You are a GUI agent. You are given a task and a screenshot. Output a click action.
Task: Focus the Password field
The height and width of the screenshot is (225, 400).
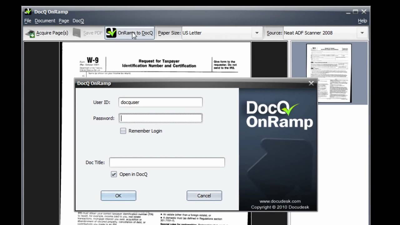[x=161, y=118]
